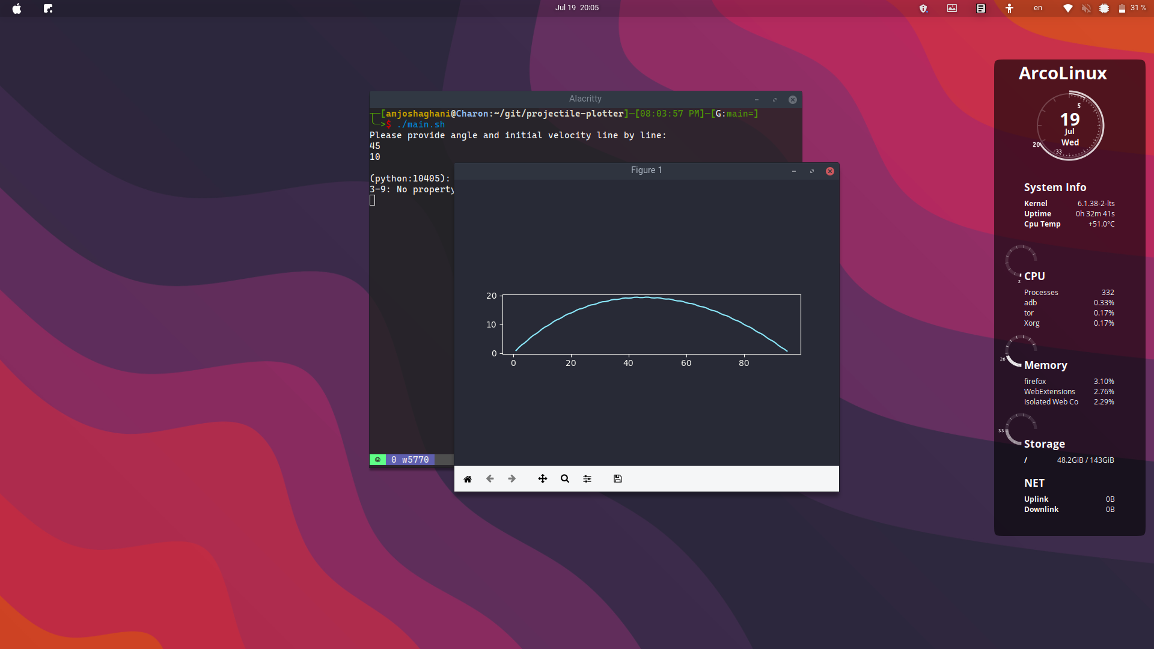Image resolution: width=1154 pixels, height=649 pixels.
Task: Save the figure with floppy icon
Action: (618, 479)
